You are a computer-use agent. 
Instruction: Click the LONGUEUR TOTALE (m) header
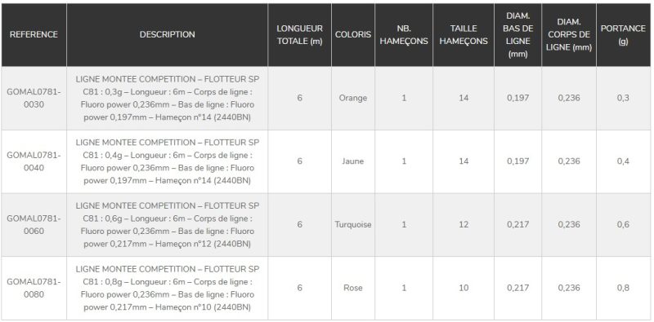point(299,35)
